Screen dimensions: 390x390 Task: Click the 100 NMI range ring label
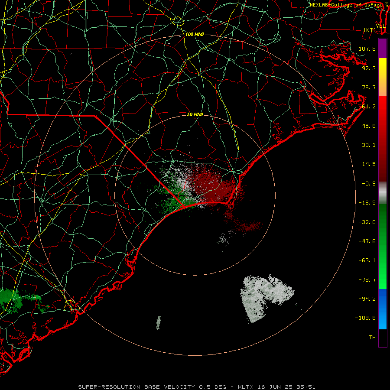click(195, 34)
